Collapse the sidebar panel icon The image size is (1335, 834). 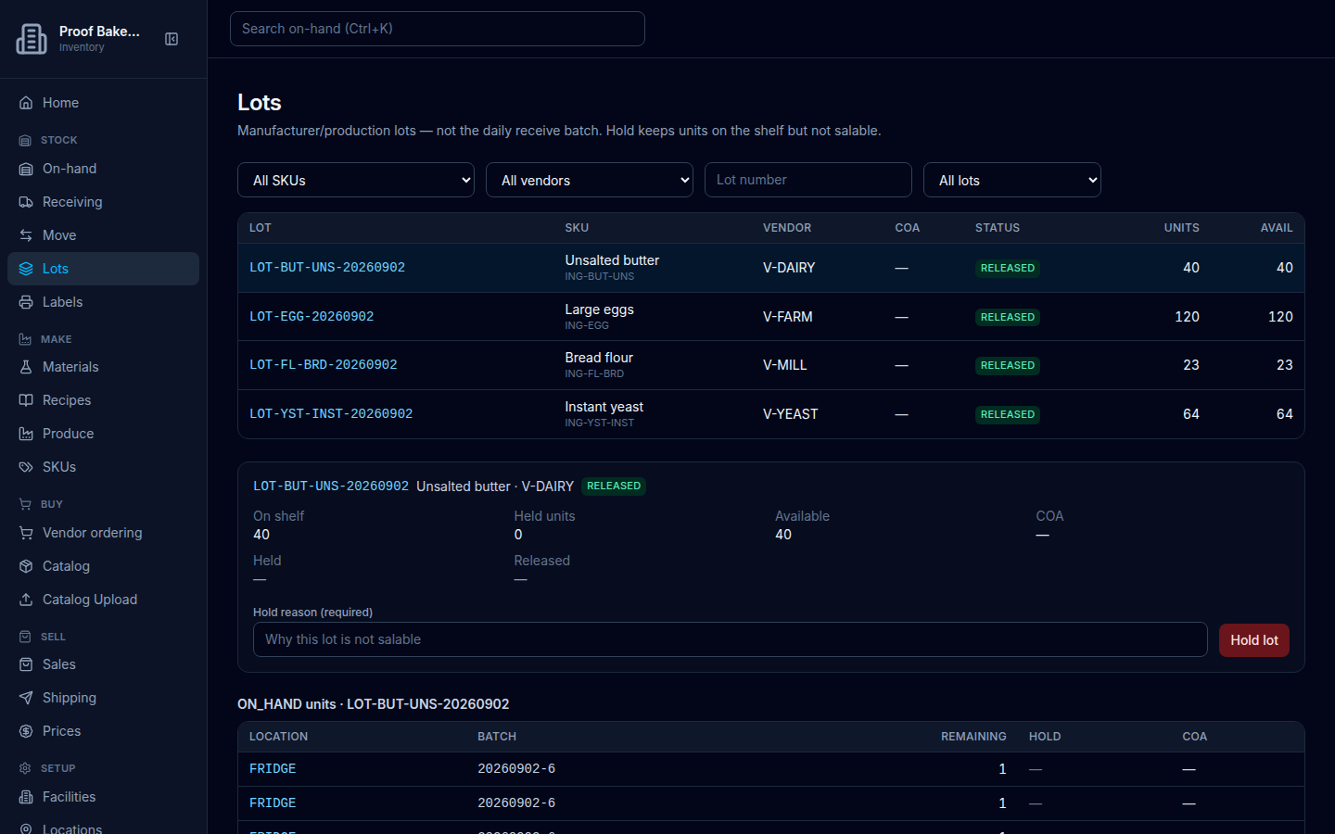point(172,39)
